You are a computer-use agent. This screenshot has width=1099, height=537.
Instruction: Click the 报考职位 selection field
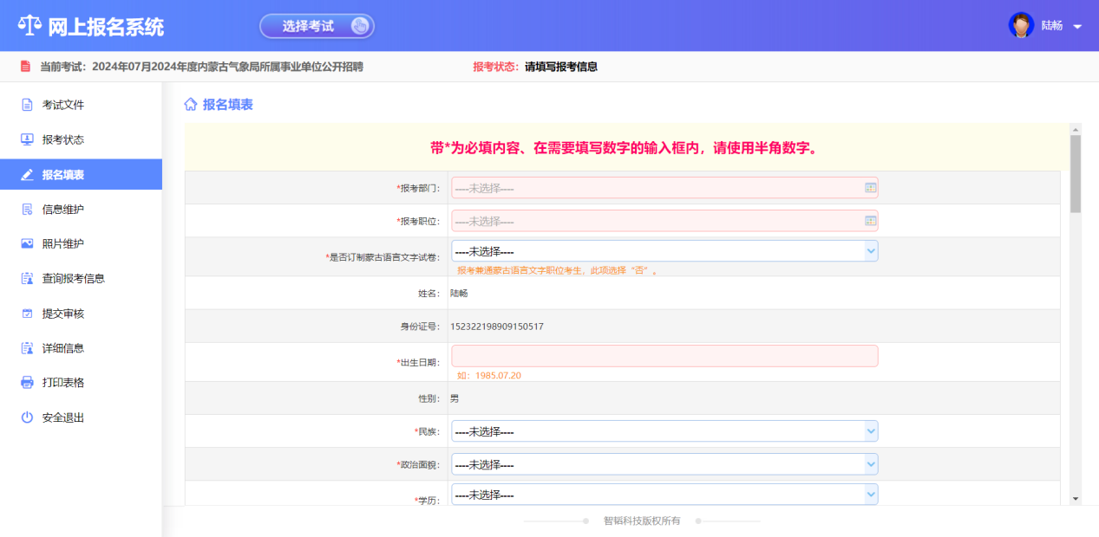[x=664, y=221]
